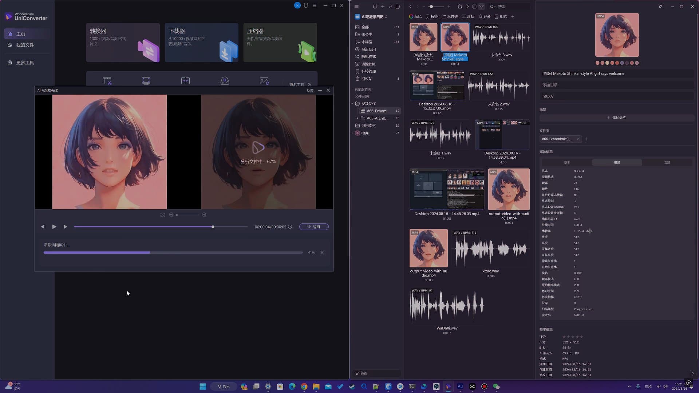Click the 返回 button

[x=314, y=227]
